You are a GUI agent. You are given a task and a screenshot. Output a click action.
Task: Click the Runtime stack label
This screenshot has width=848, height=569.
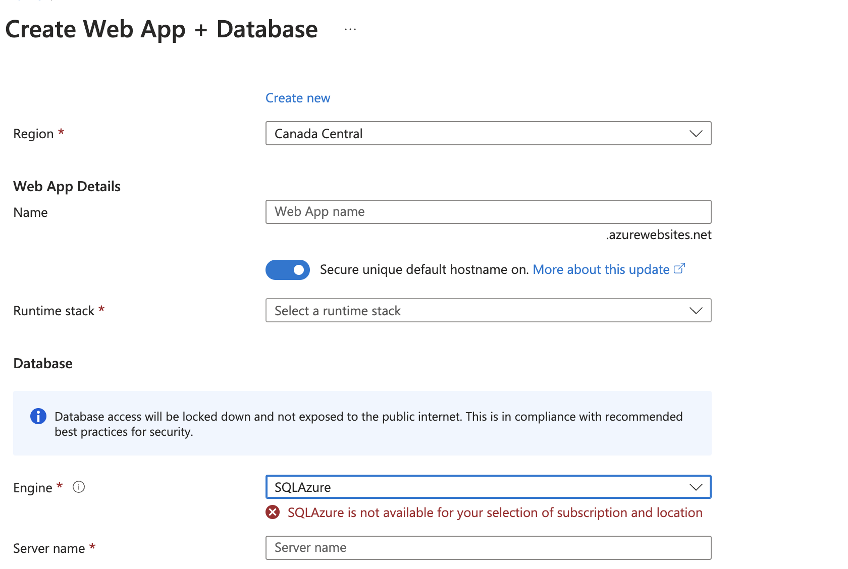pyautogui.click(x=54, y=311)
